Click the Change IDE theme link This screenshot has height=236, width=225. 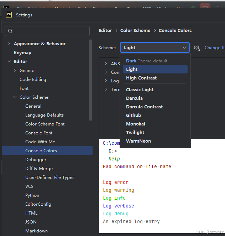[x=215, y=48]
